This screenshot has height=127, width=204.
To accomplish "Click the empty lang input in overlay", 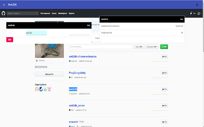I will point(79,33).
